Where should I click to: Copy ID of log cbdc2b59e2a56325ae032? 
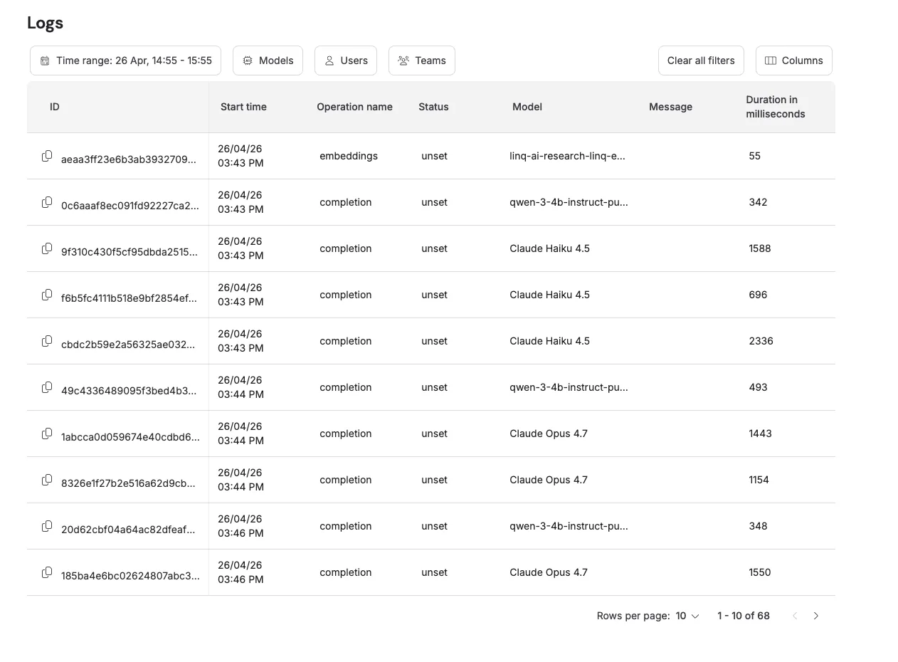coord(47,341)
